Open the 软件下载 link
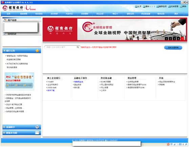 click(51, 90)
